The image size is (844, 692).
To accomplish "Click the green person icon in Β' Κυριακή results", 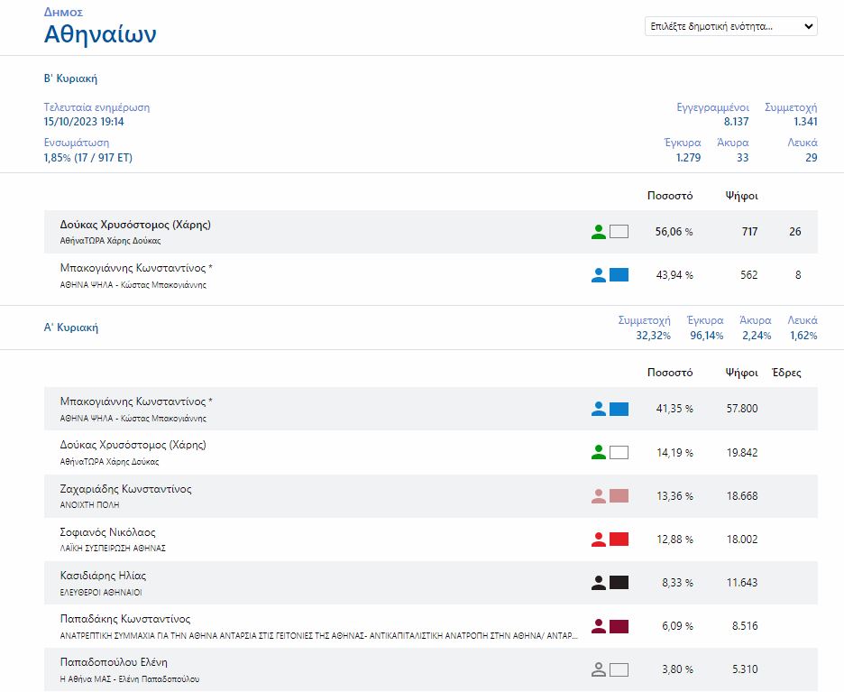I will coord(598,232).
